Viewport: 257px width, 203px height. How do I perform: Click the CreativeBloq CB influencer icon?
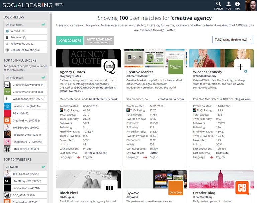tap(7, 120)
